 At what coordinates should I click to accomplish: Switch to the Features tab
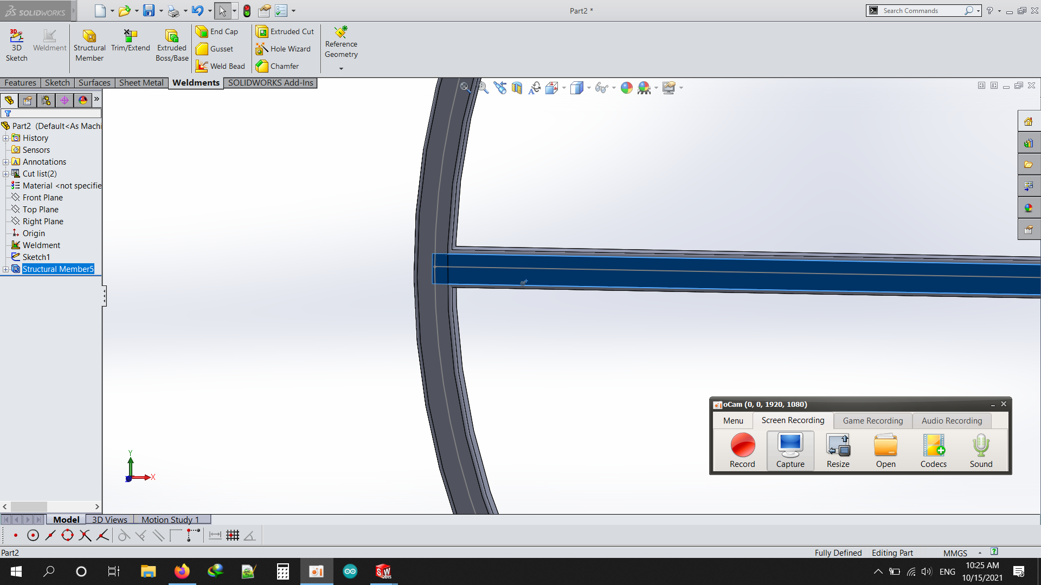20,83
